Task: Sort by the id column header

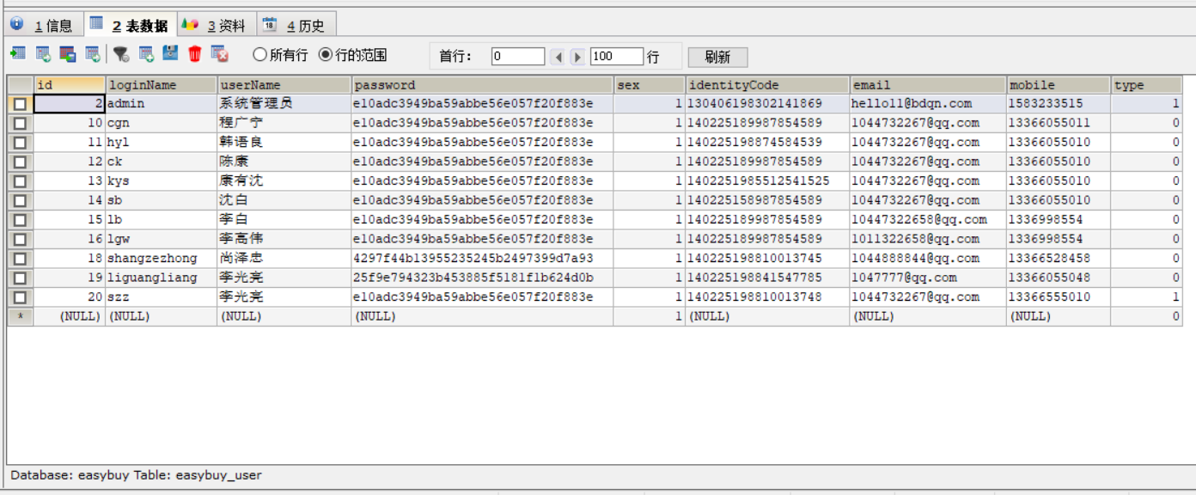Action: (x=69, y=85)
